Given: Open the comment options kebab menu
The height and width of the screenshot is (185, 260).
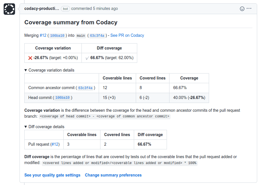Looking at the screenshot, I should 249,8.
